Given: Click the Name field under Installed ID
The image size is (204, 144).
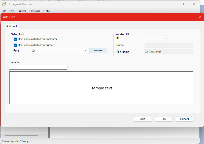Looking at the screenshot, I should pyautogui.click(x=169, y=45).
